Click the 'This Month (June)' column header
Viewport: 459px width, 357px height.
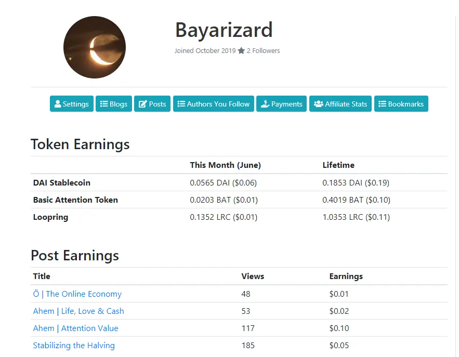(x=225, y=165)
